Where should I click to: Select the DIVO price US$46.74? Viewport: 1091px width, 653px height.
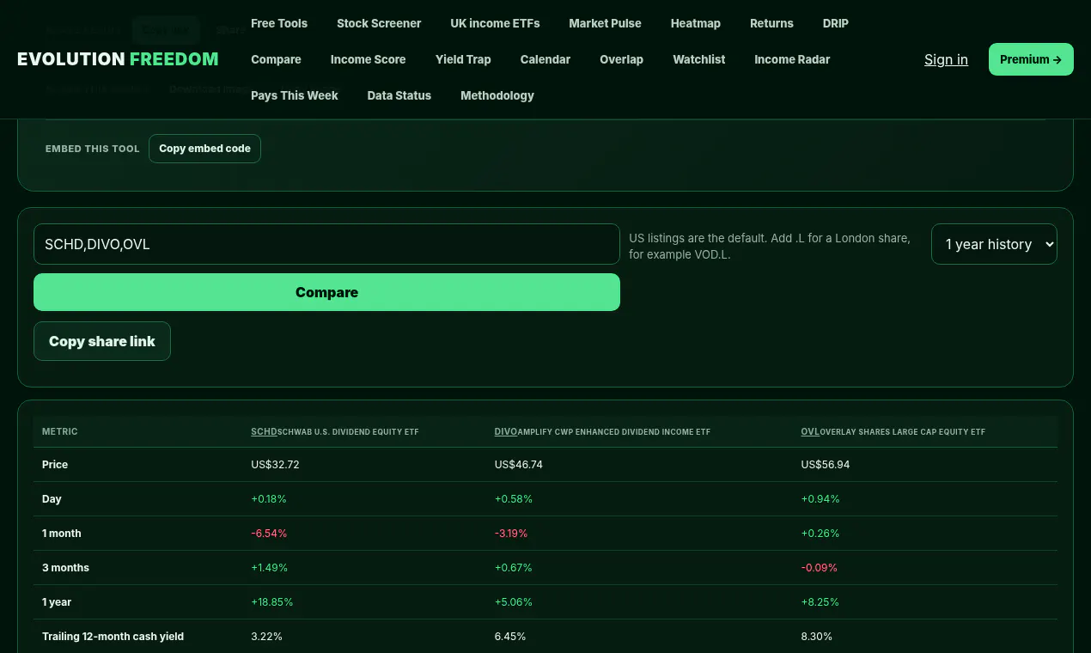tap(519, 465)
